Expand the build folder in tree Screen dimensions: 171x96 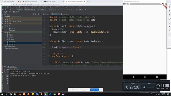pyautogui.click(x=6, y=23)
